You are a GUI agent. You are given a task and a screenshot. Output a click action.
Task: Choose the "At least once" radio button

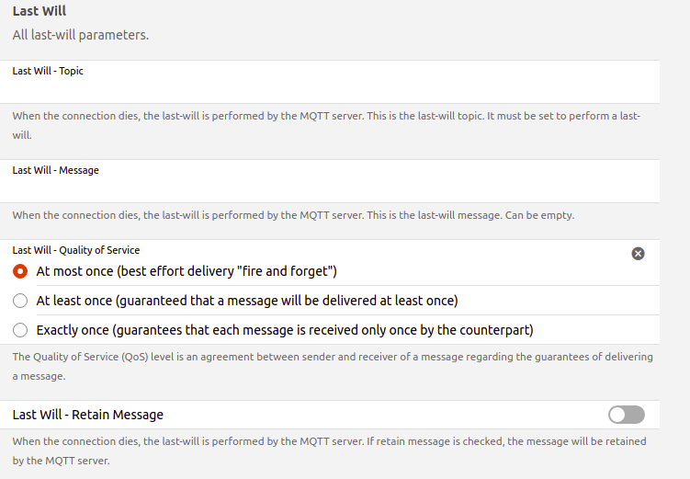click(20, 301)
